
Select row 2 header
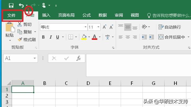[7, 96]
